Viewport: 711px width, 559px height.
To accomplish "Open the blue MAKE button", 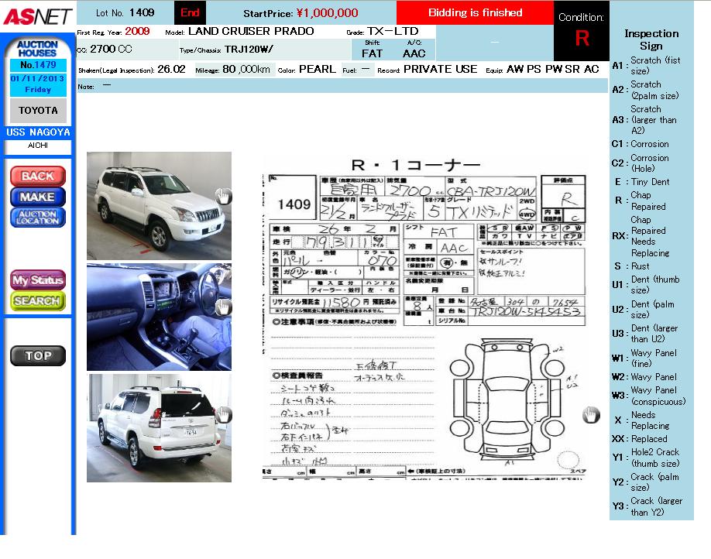I will [37, 197].
